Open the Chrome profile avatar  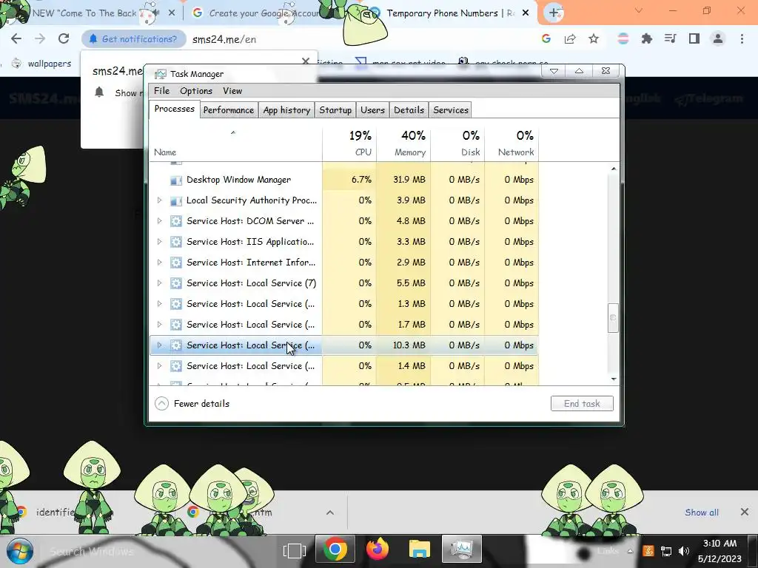pyautogui.click(x=718, y=39)
